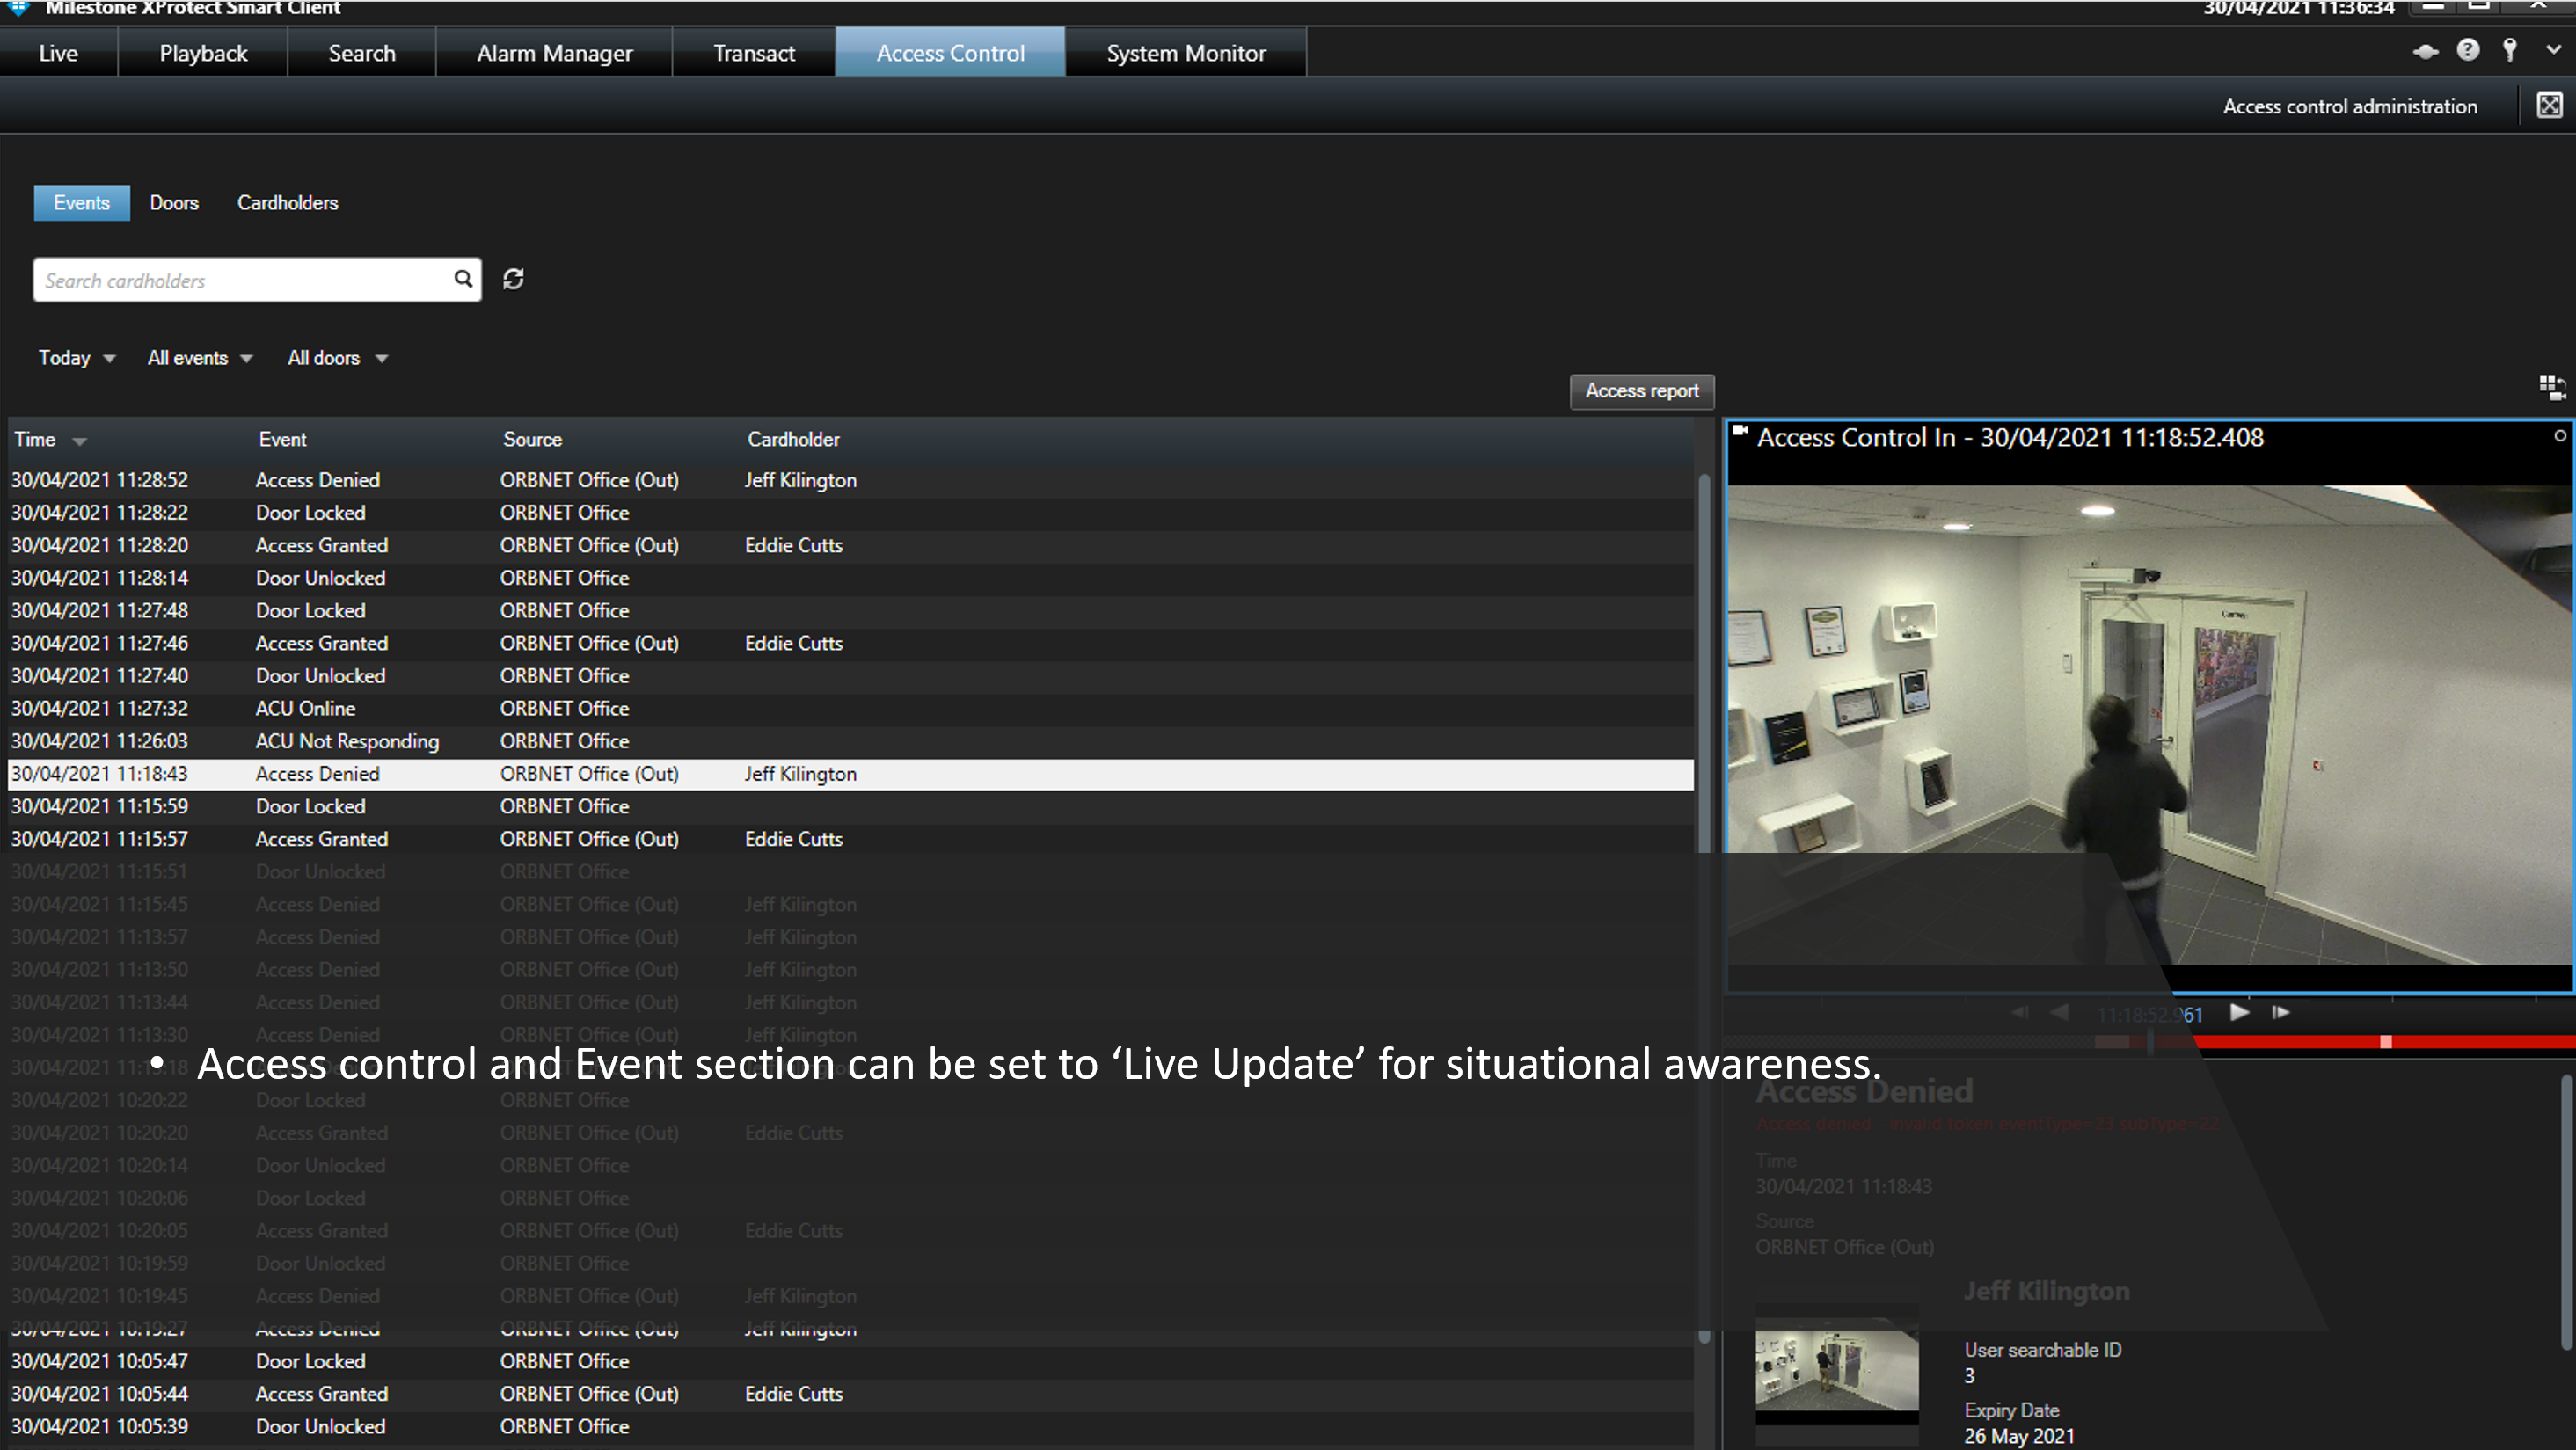Select the 11:15:59 Door Locked row
Viewport: 2576px width, 1450px height.
click(x=851, y=807)
